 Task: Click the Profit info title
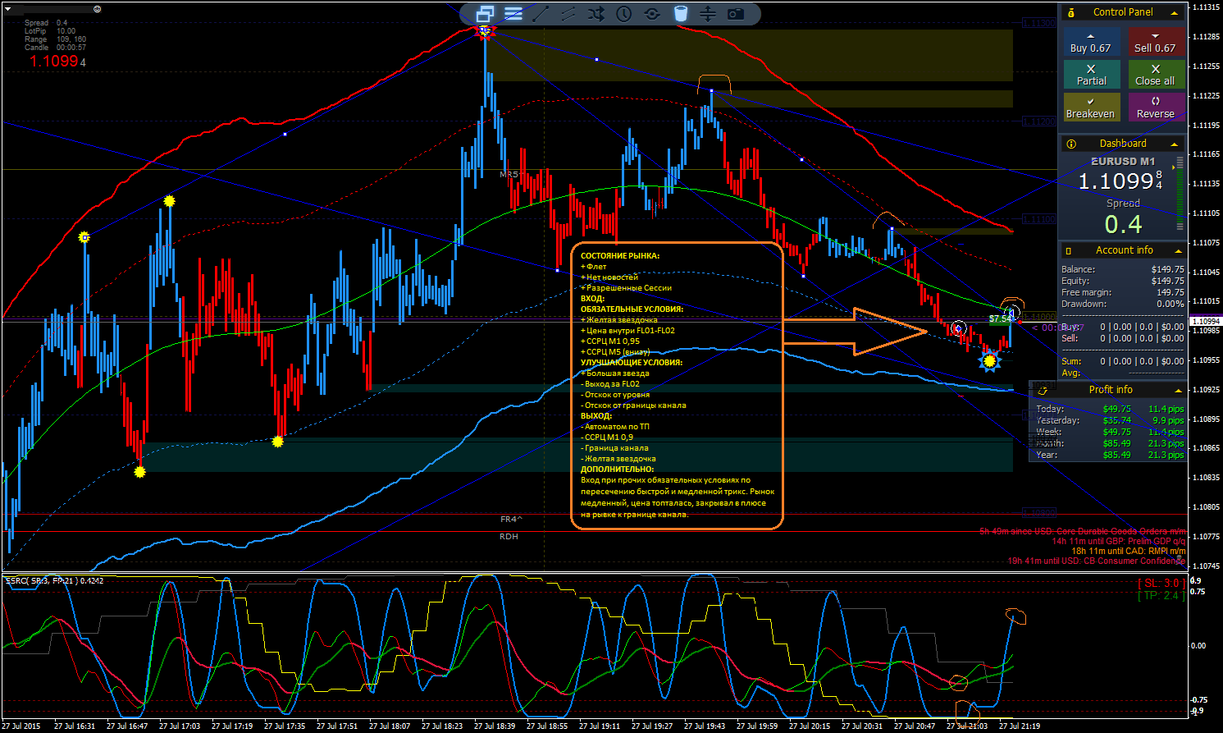(x=1111, y=390)
